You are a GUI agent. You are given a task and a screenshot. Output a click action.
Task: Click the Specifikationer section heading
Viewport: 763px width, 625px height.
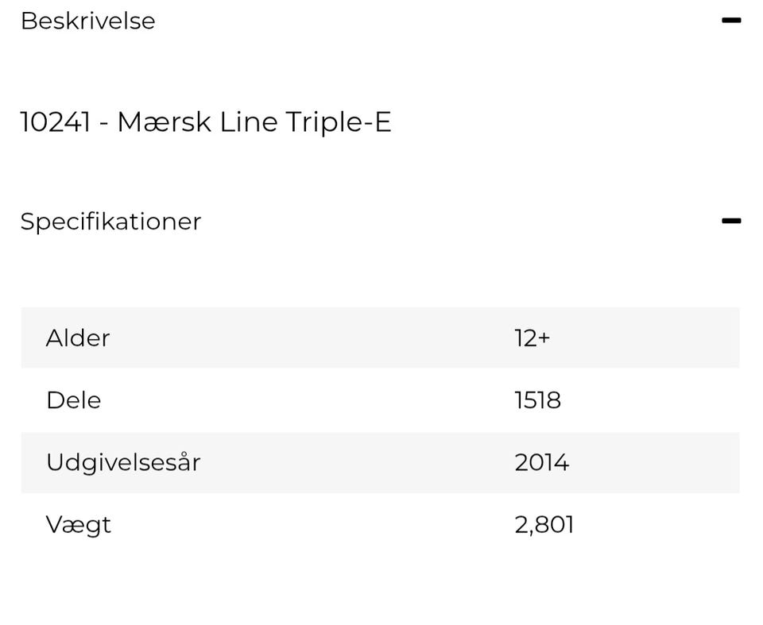coord(110,222)
